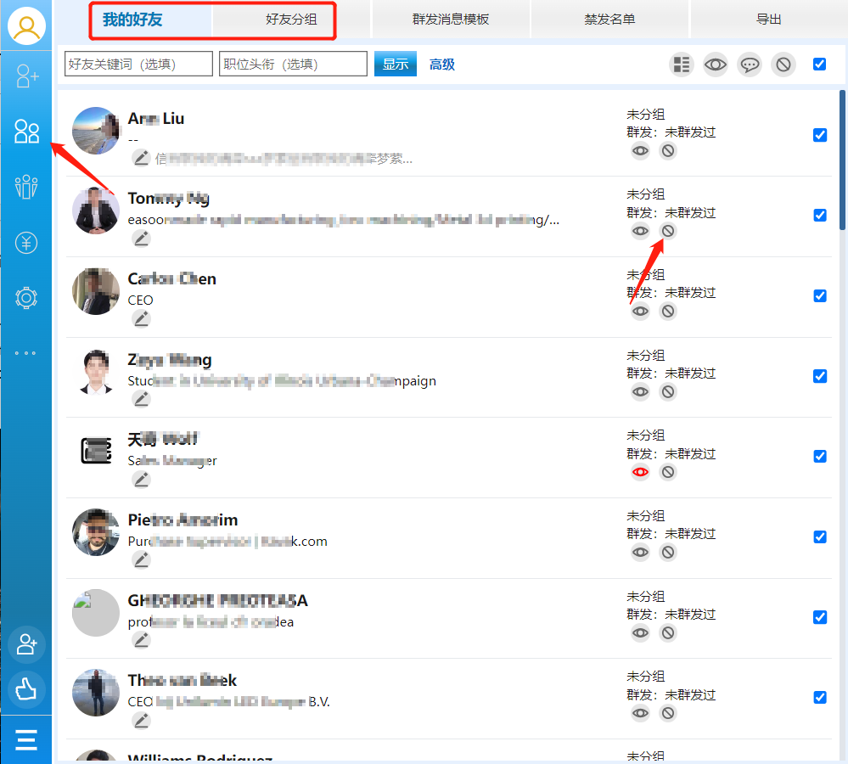
Task: Uncheck the checkbox for Ann Liu
Action: pyautogui.click(x=819, y=135)
